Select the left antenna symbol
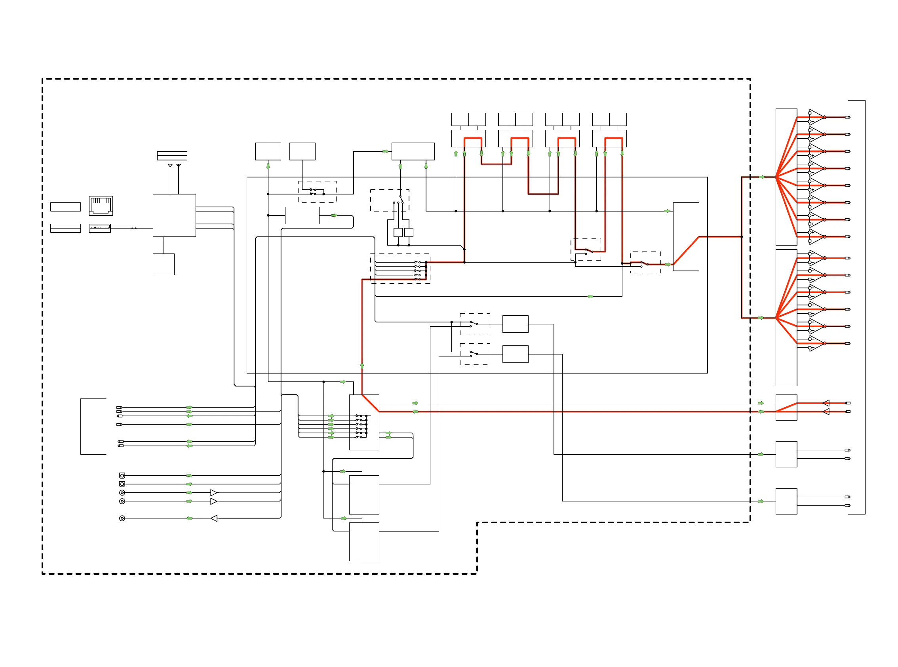The height and width of the screenshot is (667, 898). pyautogui.click(x=170, y=166)
